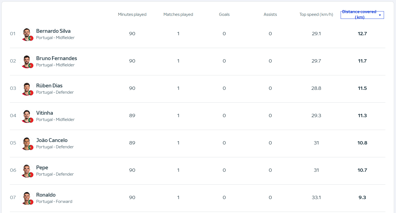Sort table by Goals column

pyautogui.click(x=224, y=14)
